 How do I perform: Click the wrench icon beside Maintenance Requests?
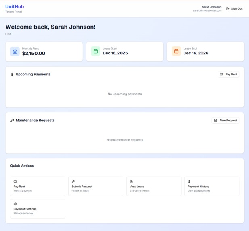pos(12,120)
